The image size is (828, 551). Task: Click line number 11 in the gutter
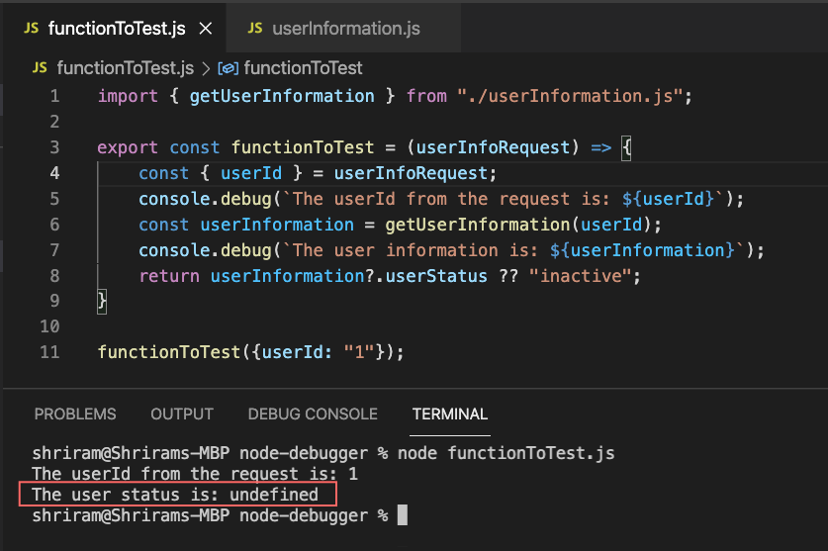(50, 352)
